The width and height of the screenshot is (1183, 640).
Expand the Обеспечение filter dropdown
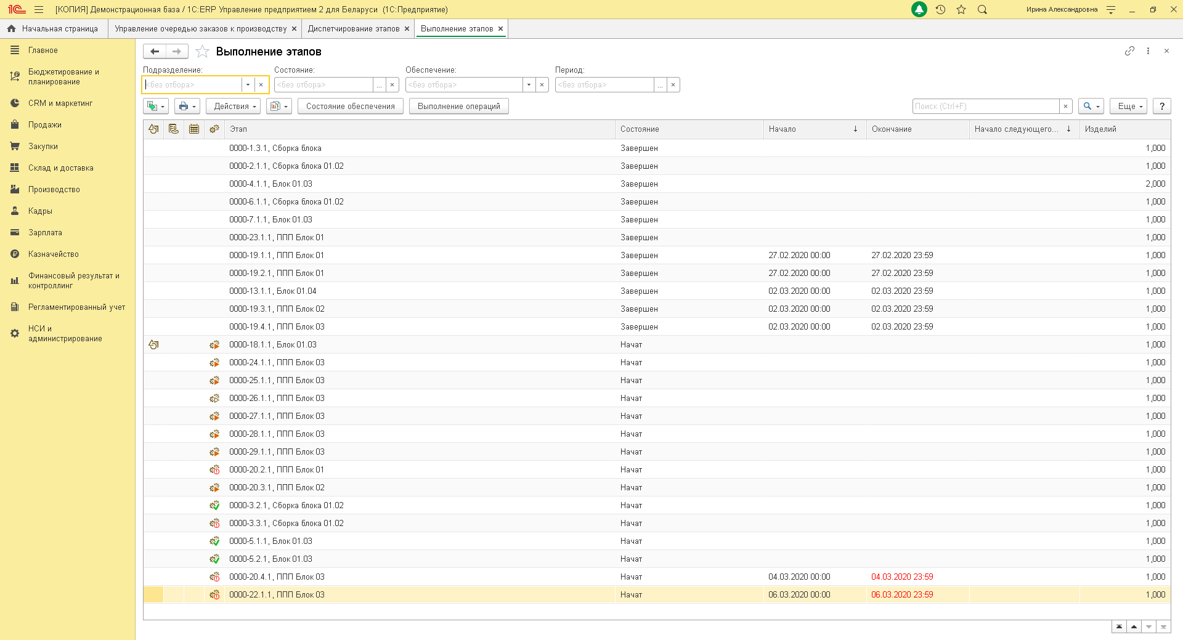click(529, 85)
